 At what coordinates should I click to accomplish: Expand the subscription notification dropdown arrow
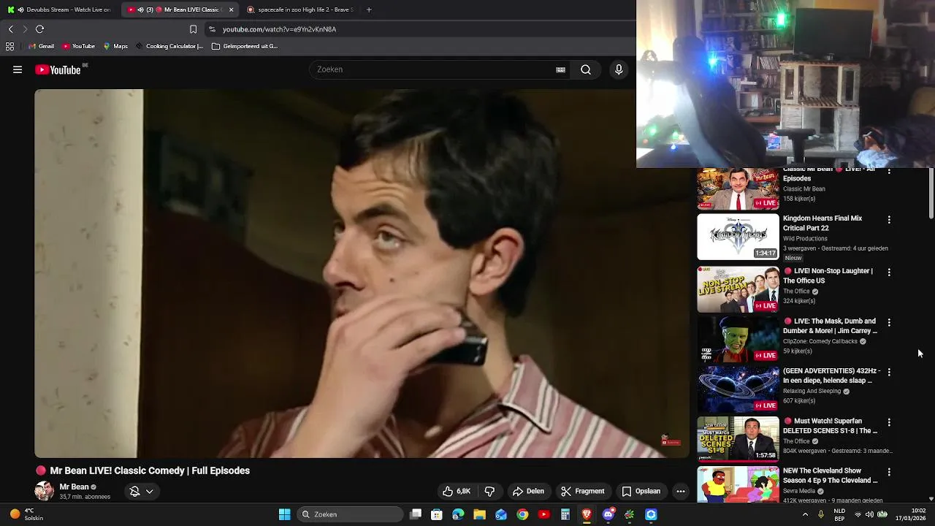click(x=149, y=492)
